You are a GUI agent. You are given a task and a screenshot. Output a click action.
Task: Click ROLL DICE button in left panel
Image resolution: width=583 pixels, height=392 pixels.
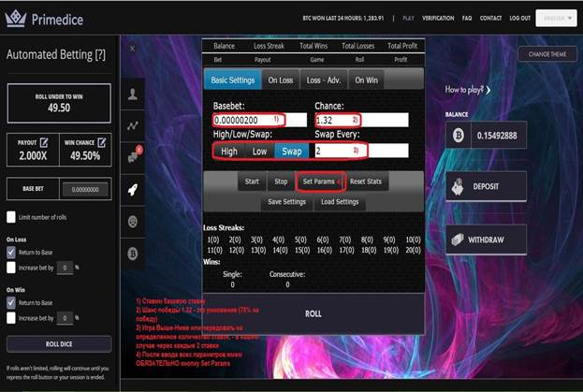(x=59, y=344)
